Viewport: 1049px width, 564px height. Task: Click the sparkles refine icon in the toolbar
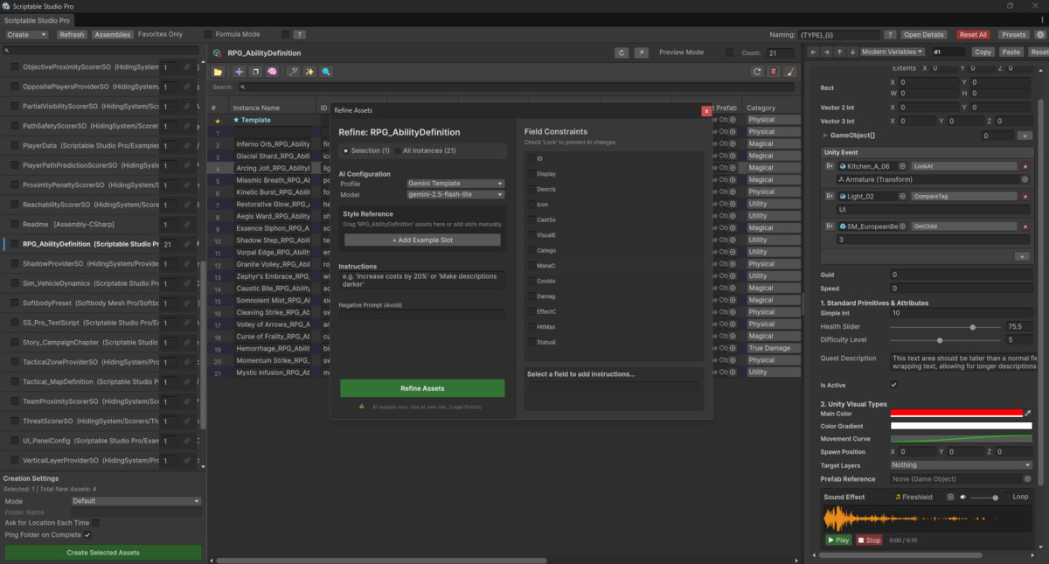click(311, 71)
